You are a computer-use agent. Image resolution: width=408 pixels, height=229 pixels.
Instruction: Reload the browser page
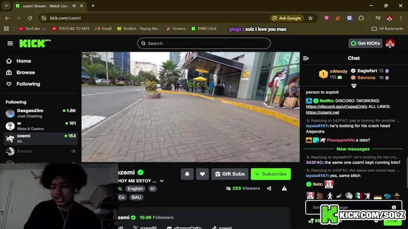30,18
